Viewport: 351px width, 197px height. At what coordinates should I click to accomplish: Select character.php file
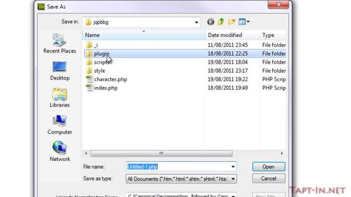click(x=185, y=79)
